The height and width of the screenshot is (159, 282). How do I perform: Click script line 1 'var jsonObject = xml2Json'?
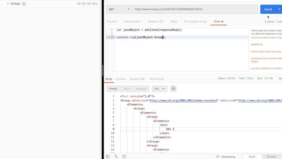pyautogui.click(x=149, y=30)
